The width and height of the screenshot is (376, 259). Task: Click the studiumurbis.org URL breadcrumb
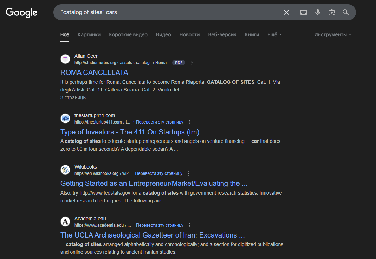coord(122,63)
